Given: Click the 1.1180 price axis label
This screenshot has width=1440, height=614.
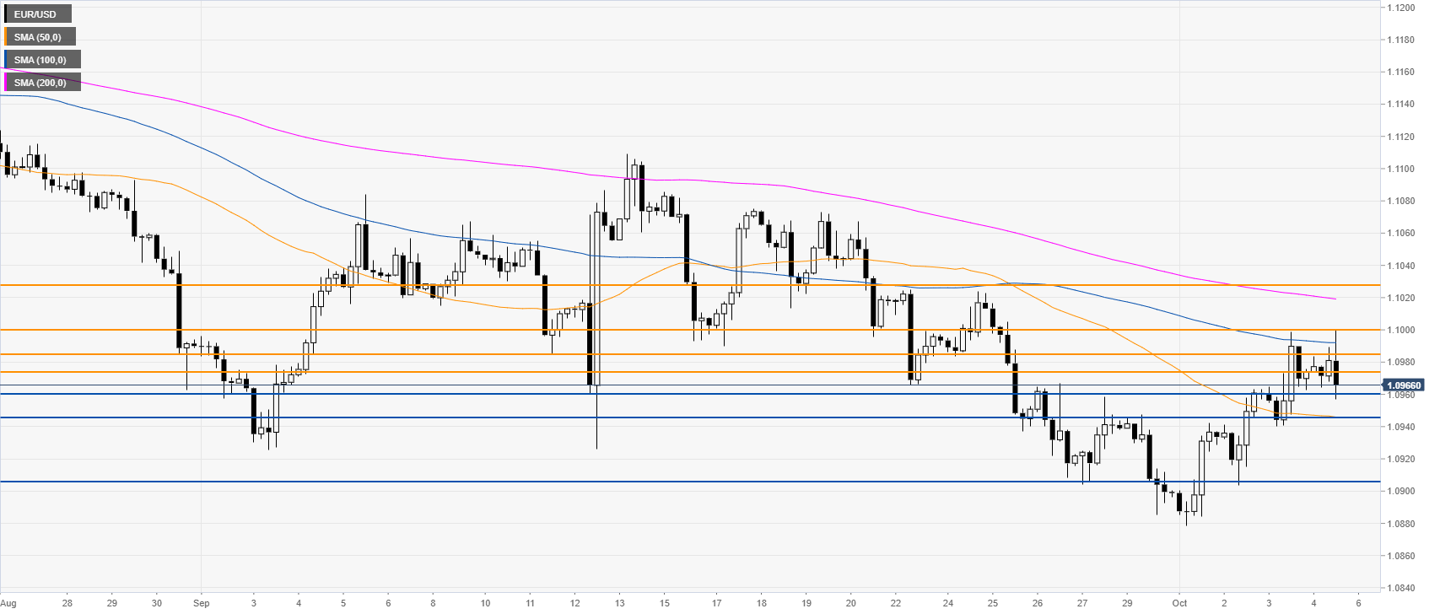Looking at the screenshot, I should 1401,40.
